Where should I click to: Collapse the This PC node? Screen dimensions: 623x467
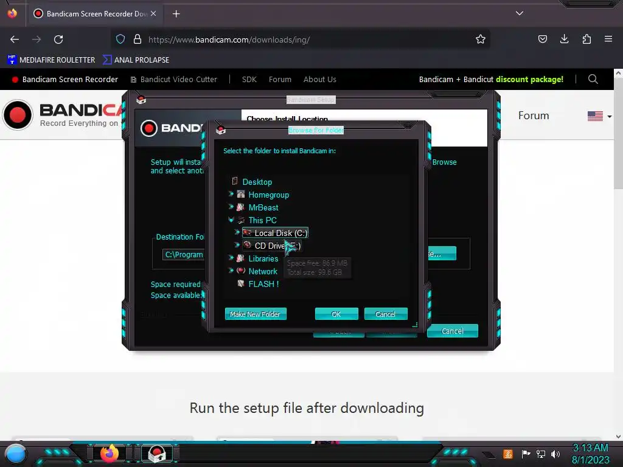tap(231, 220)
